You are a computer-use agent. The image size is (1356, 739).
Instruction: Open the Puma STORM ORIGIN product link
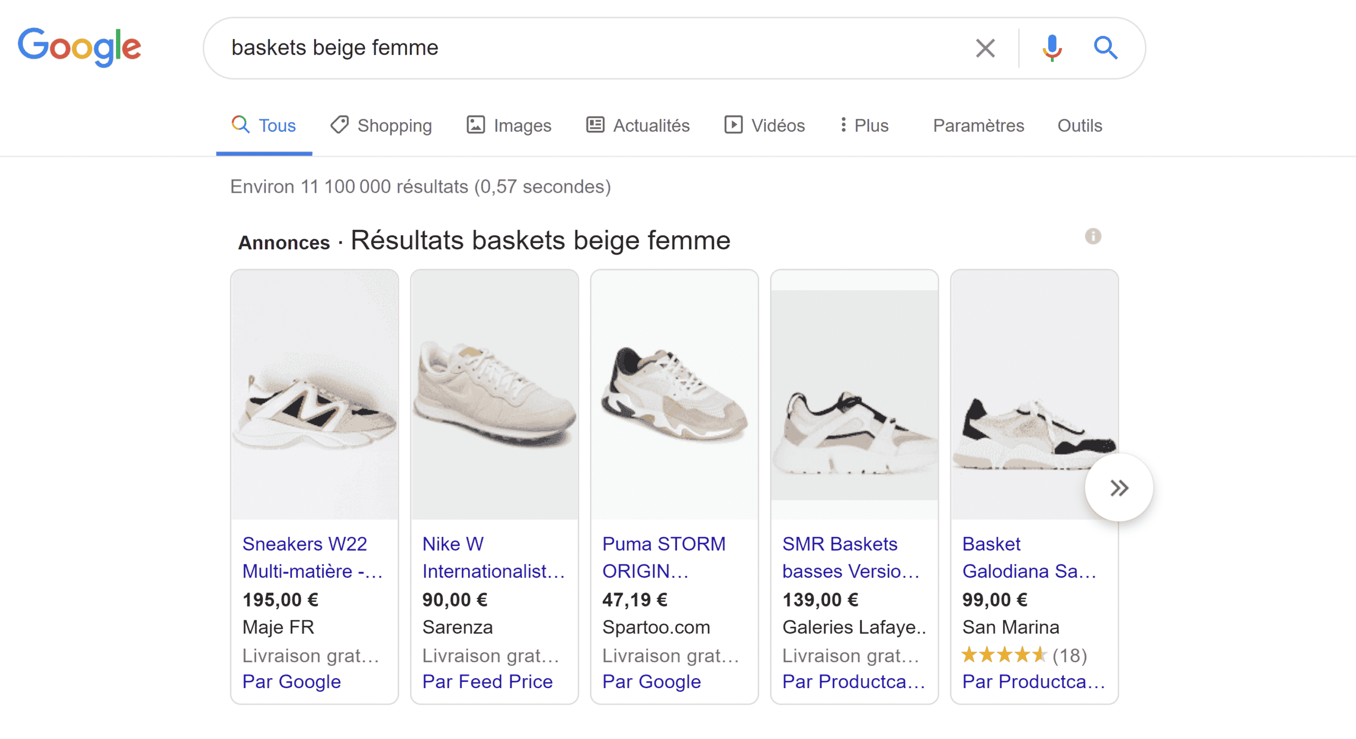pyautogui.click(x=664, y=557)
